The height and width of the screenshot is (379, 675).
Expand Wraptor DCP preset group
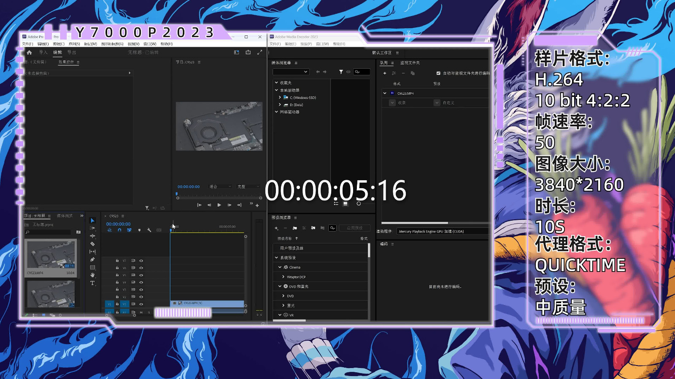click(283, 277)
